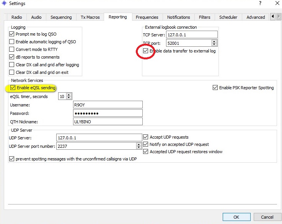This screenshot has width=282, height=224.
Task: Enable automatic logging of QSO
Action: point(12,42)
